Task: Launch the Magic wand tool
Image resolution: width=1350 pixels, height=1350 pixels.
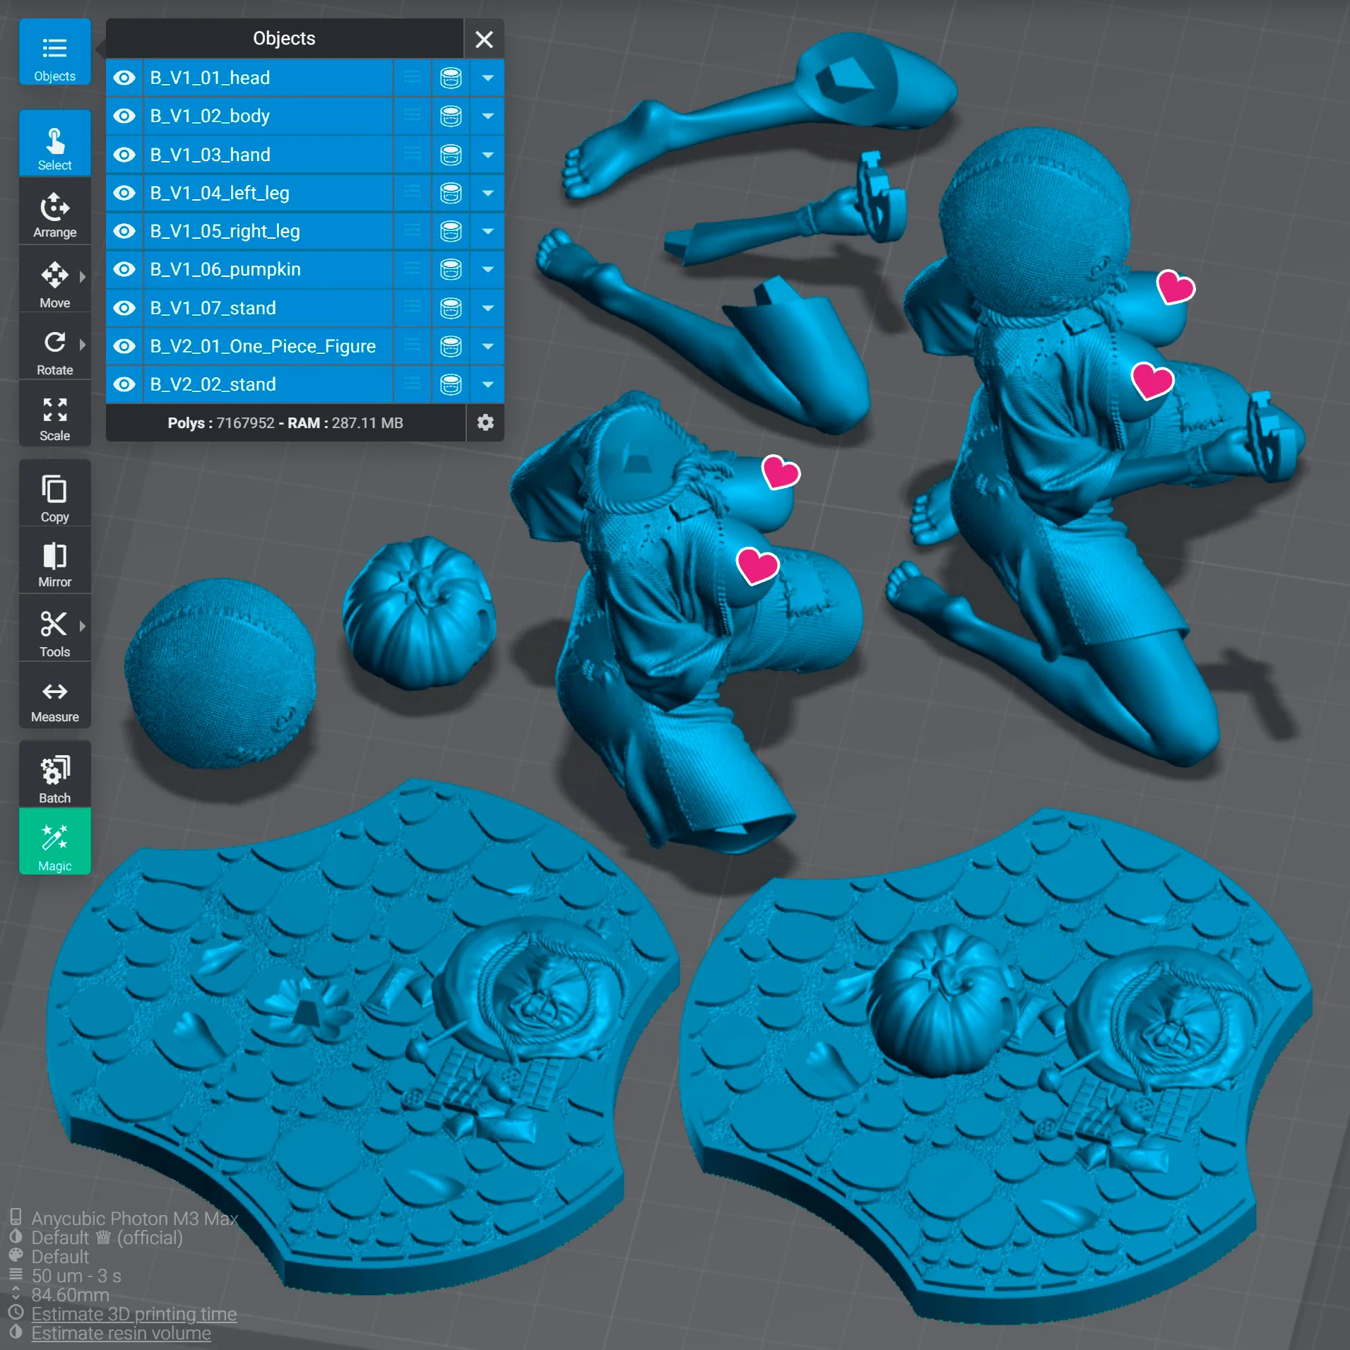Action: click(55, 842)
